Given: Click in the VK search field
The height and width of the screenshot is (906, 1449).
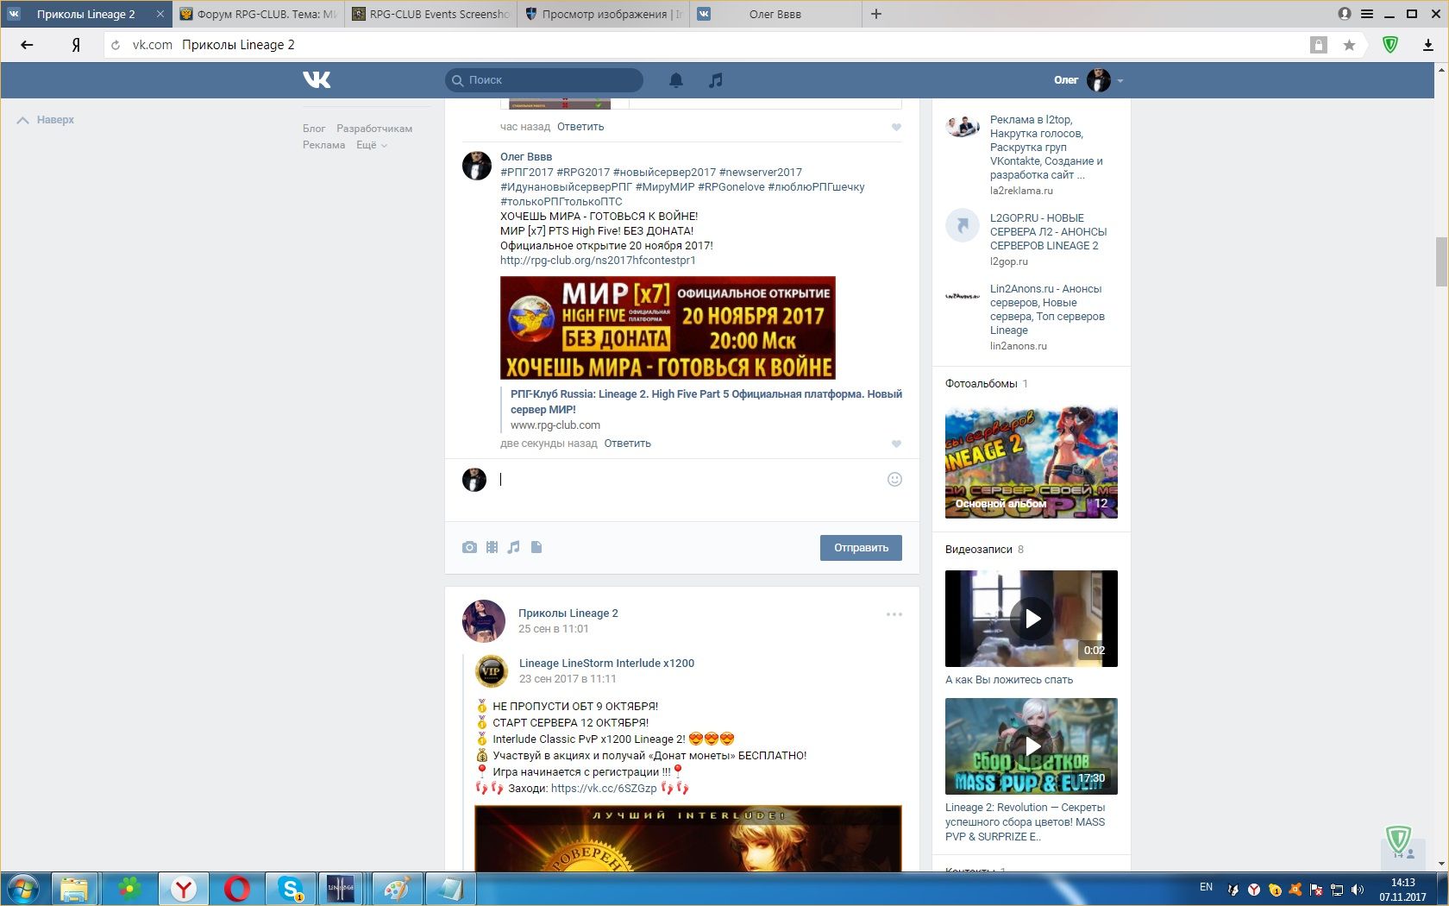Looking at the screenshot, I should tap(544, 80).
